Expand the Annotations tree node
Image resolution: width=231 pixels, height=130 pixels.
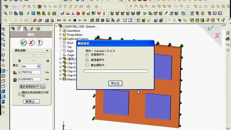click(60, 30)
